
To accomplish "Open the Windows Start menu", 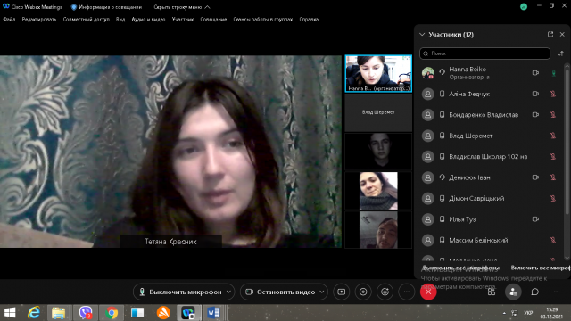I will (10, 313).
